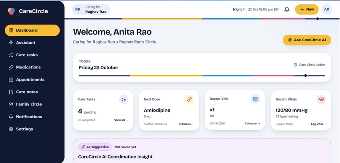The image size is (340, 163).
Task: Click the Care tasks checklist sidebar icon
Action: [11, 55]
